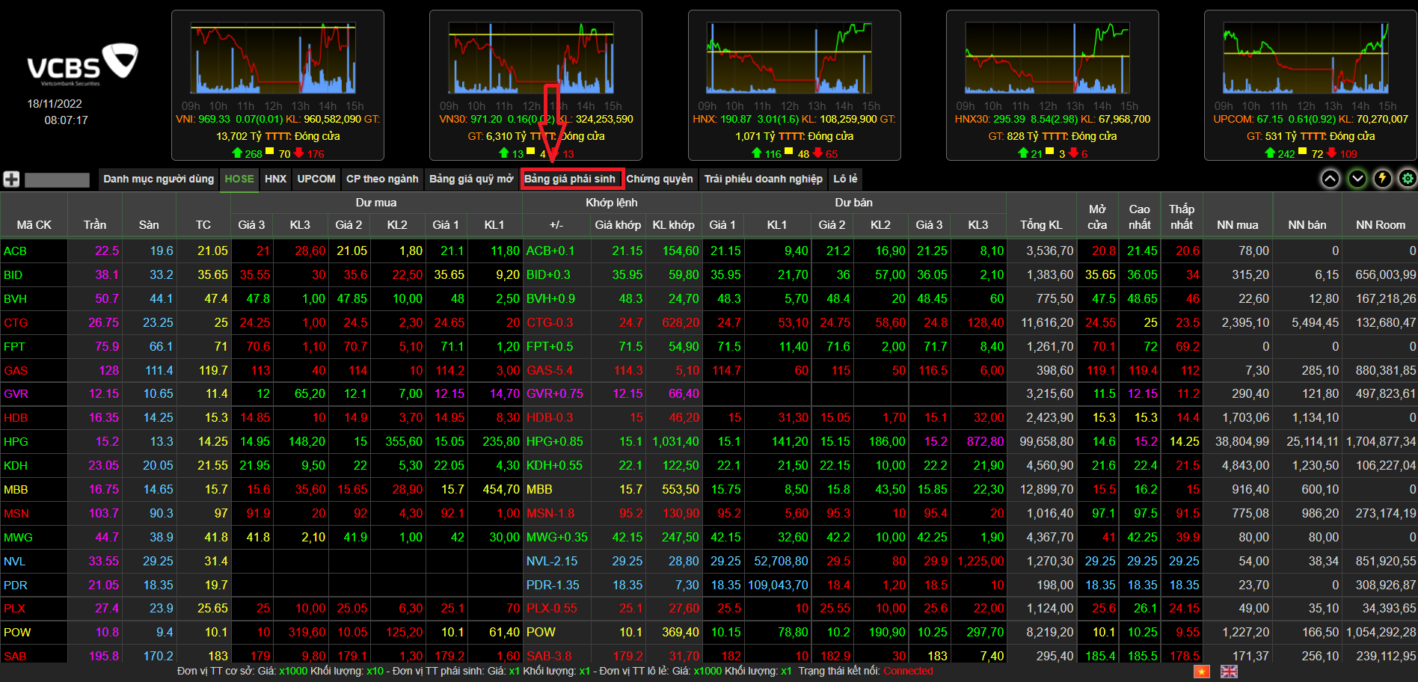Click the POW stock code in first column
This screenshot has height=682, width=1418.
pyautogui.click(x=17, y=633)
